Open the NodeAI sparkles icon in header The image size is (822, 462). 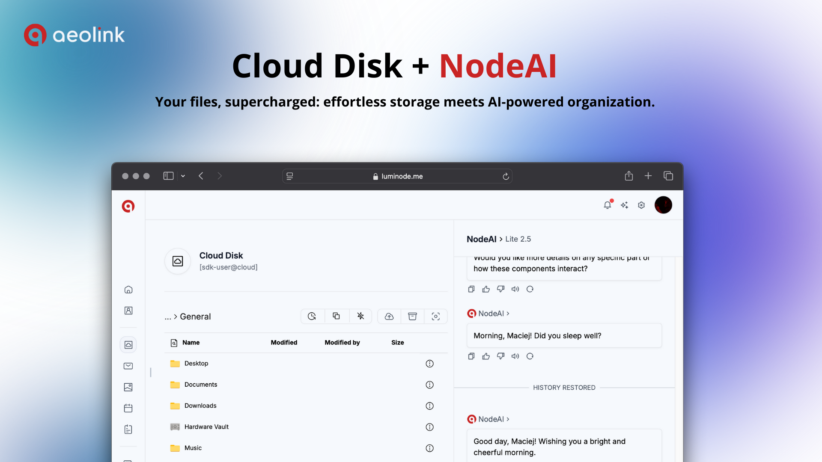(624, 205)
